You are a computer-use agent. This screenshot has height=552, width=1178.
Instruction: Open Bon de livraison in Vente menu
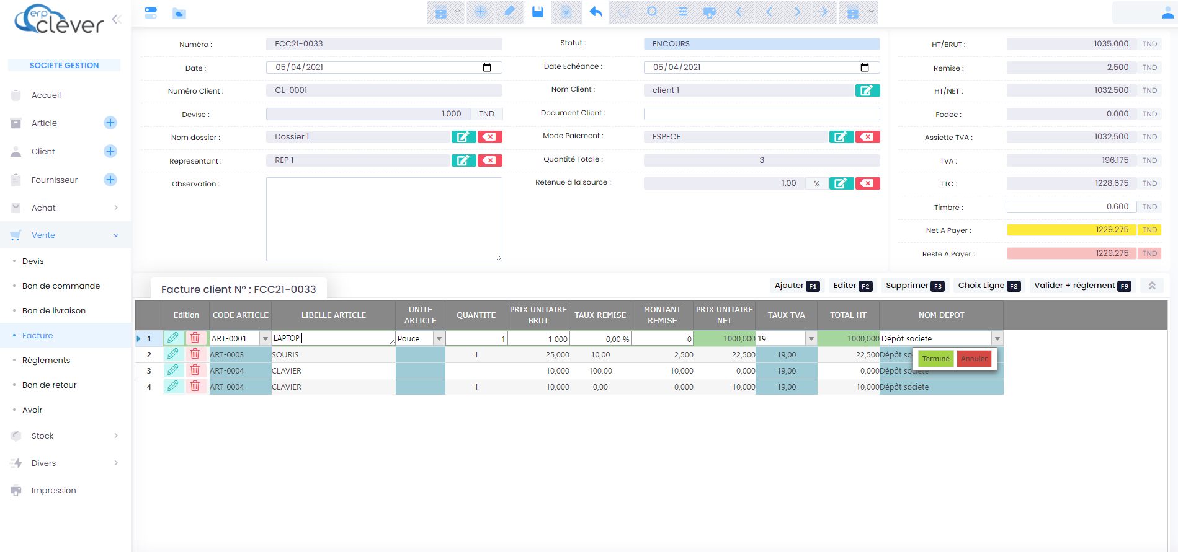point(54,310)
